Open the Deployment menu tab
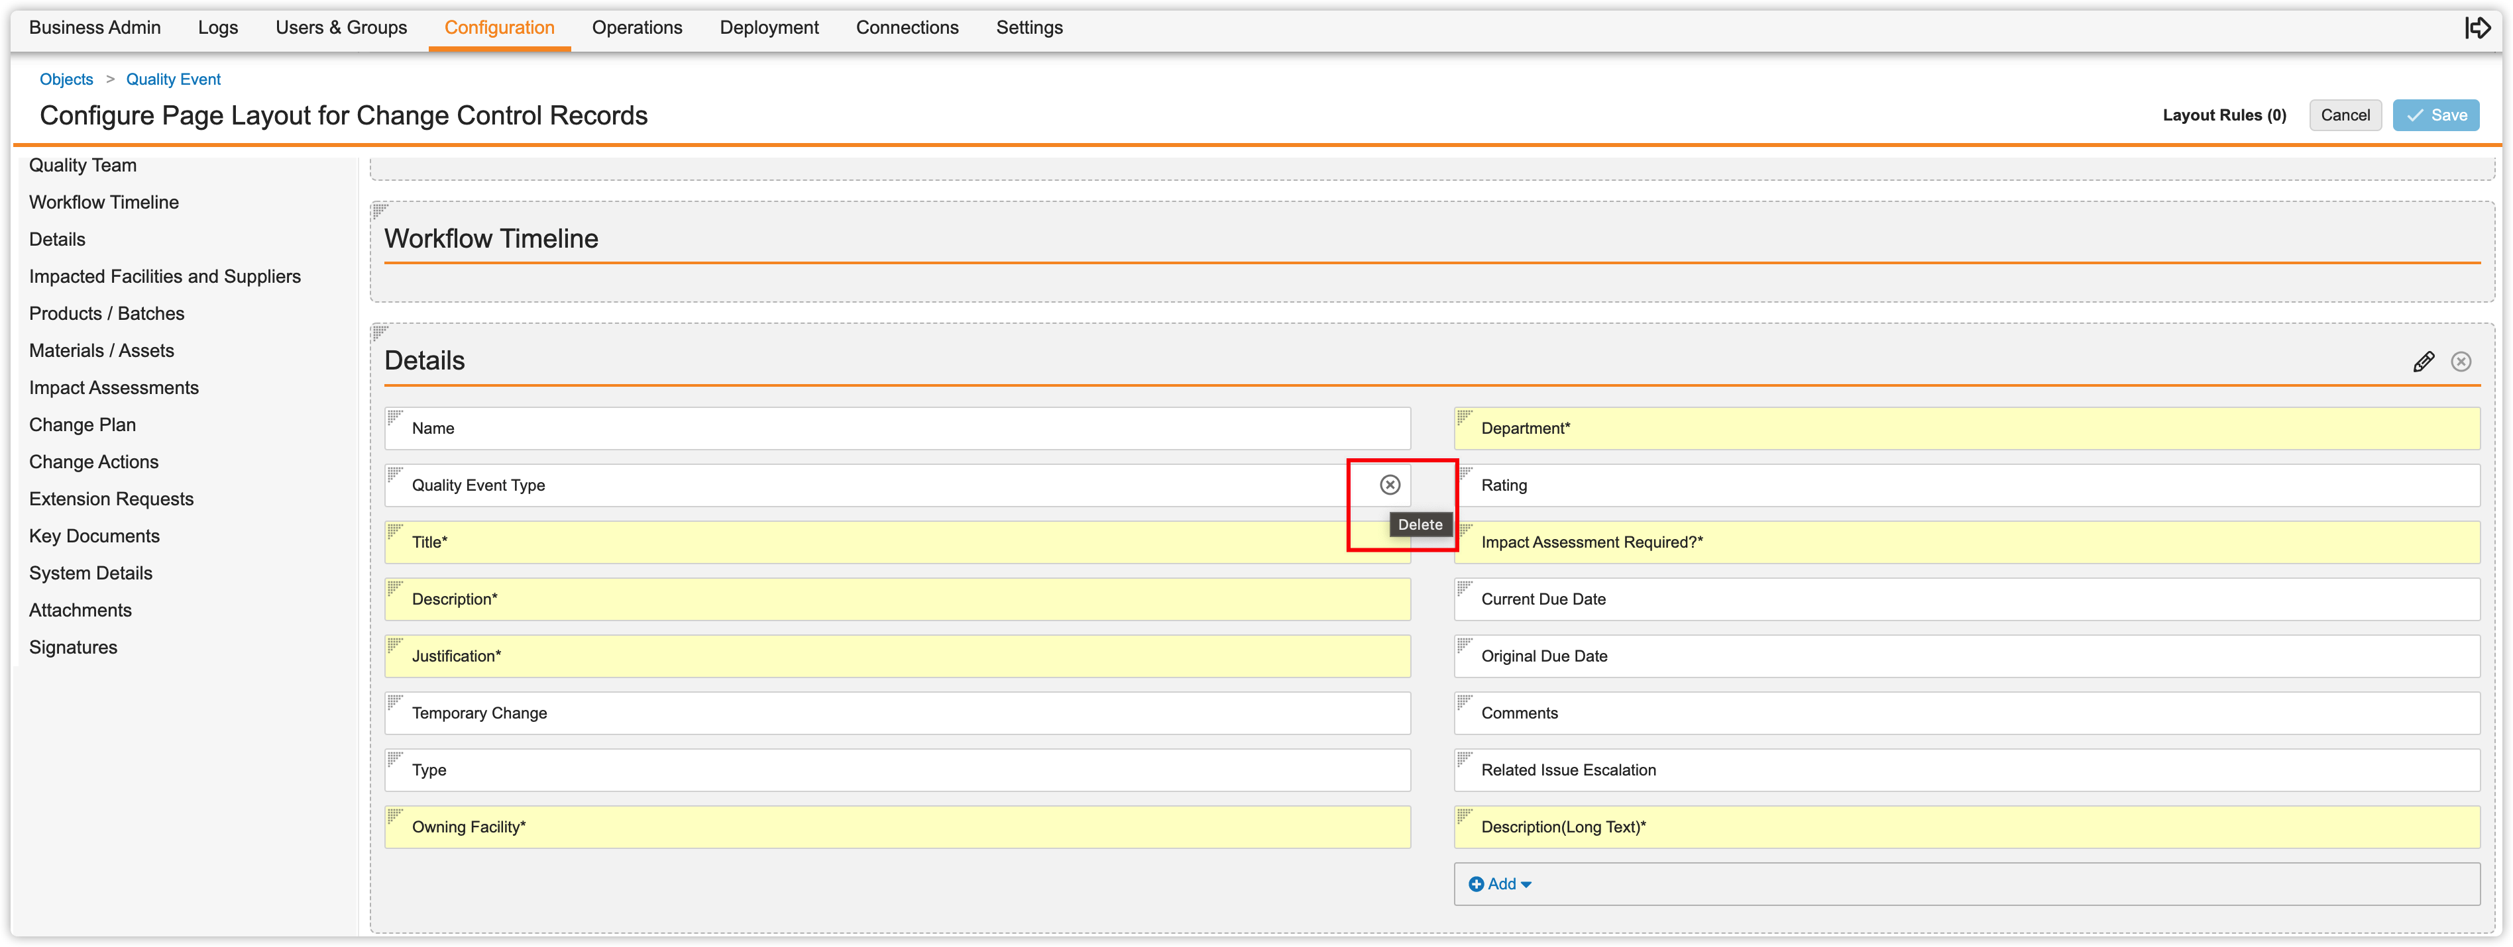Viewport: 2513px width, 947px height. (769, 27)
